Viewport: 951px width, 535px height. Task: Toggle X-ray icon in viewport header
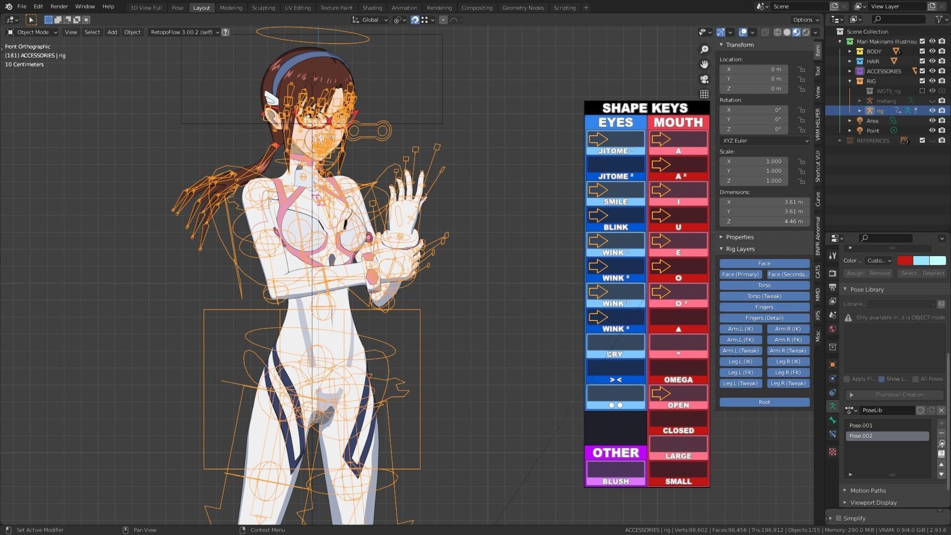pyautogui.click(x=765, y=32)
